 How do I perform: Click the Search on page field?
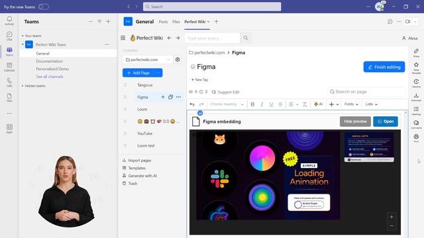click(x=366, y=92)
